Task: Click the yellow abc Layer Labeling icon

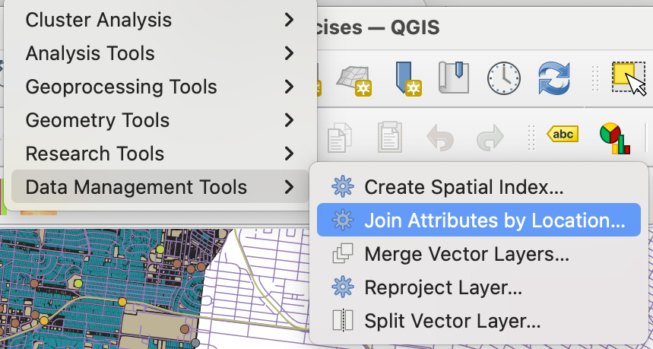Action: (563, 135)
